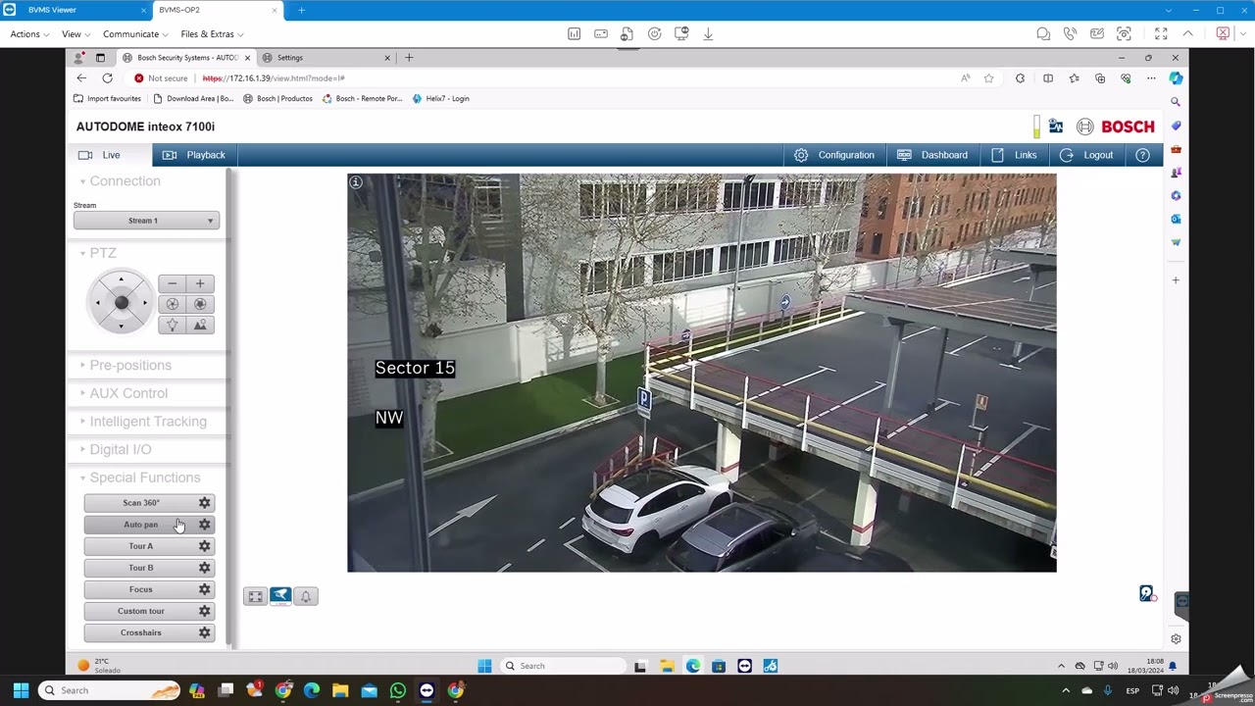Open settings gear for Scan 360°
Viewport: 1255px width, 706px height.
pyautogui.click(x=205, y=503)
